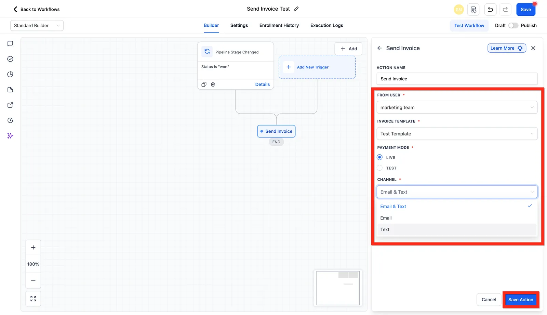Open the checkmark circle sidebar icon

10,59
